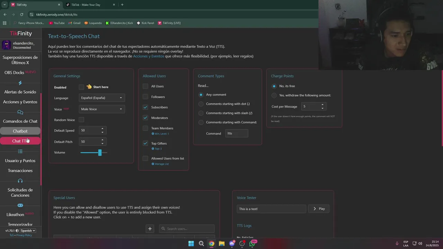Screen dimensions: 443x249
Task: Check the Followers checkbox
Action: (145, 97)
